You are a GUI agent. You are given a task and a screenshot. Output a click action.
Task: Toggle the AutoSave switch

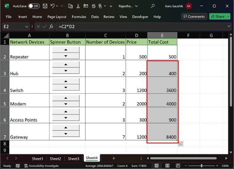pyautogui.click(x=34, y=6)
